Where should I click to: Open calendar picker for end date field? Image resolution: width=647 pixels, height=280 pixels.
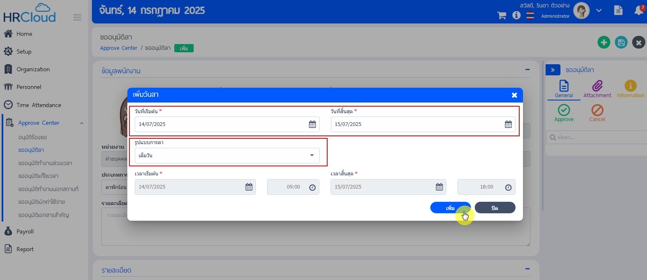pyautogui.click(x=508, y=124)
